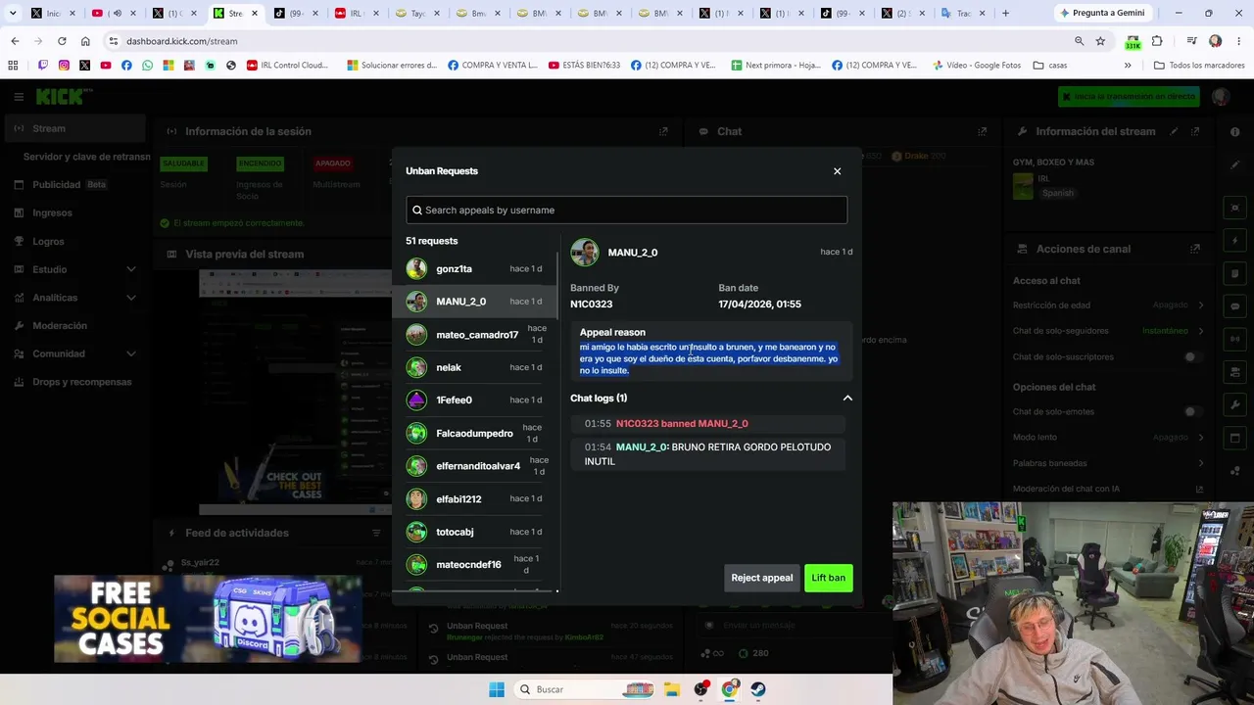This screenshot has width=1254, height=705.
Task: Open mateo_camadro17 unban request
Action: [475, 335]
